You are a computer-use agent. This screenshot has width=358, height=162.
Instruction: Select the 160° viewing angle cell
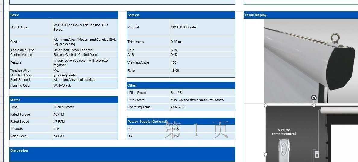pos(202,62)
